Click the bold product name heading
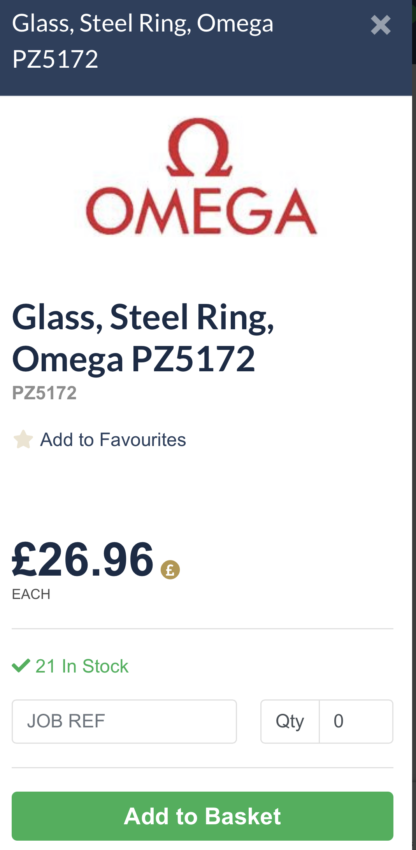This screenshot has height=850, width=416. click(x=143, y=337)
